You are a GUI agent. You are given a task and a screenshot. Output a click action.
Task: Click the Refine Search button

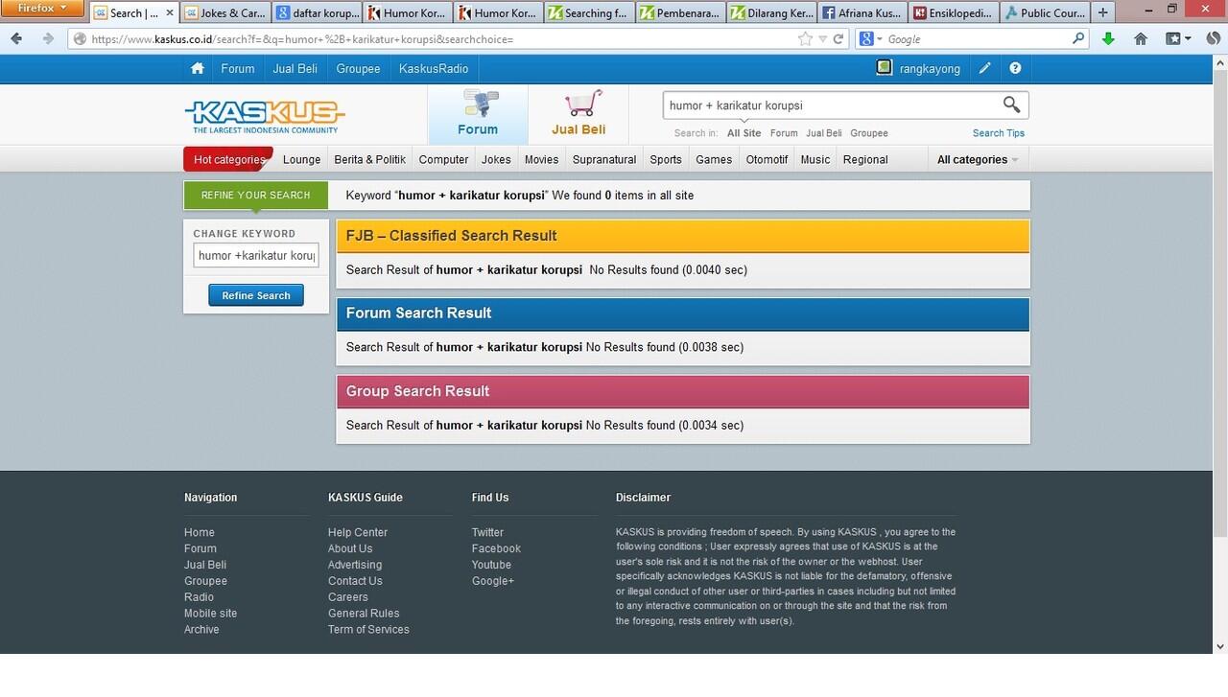256,295
